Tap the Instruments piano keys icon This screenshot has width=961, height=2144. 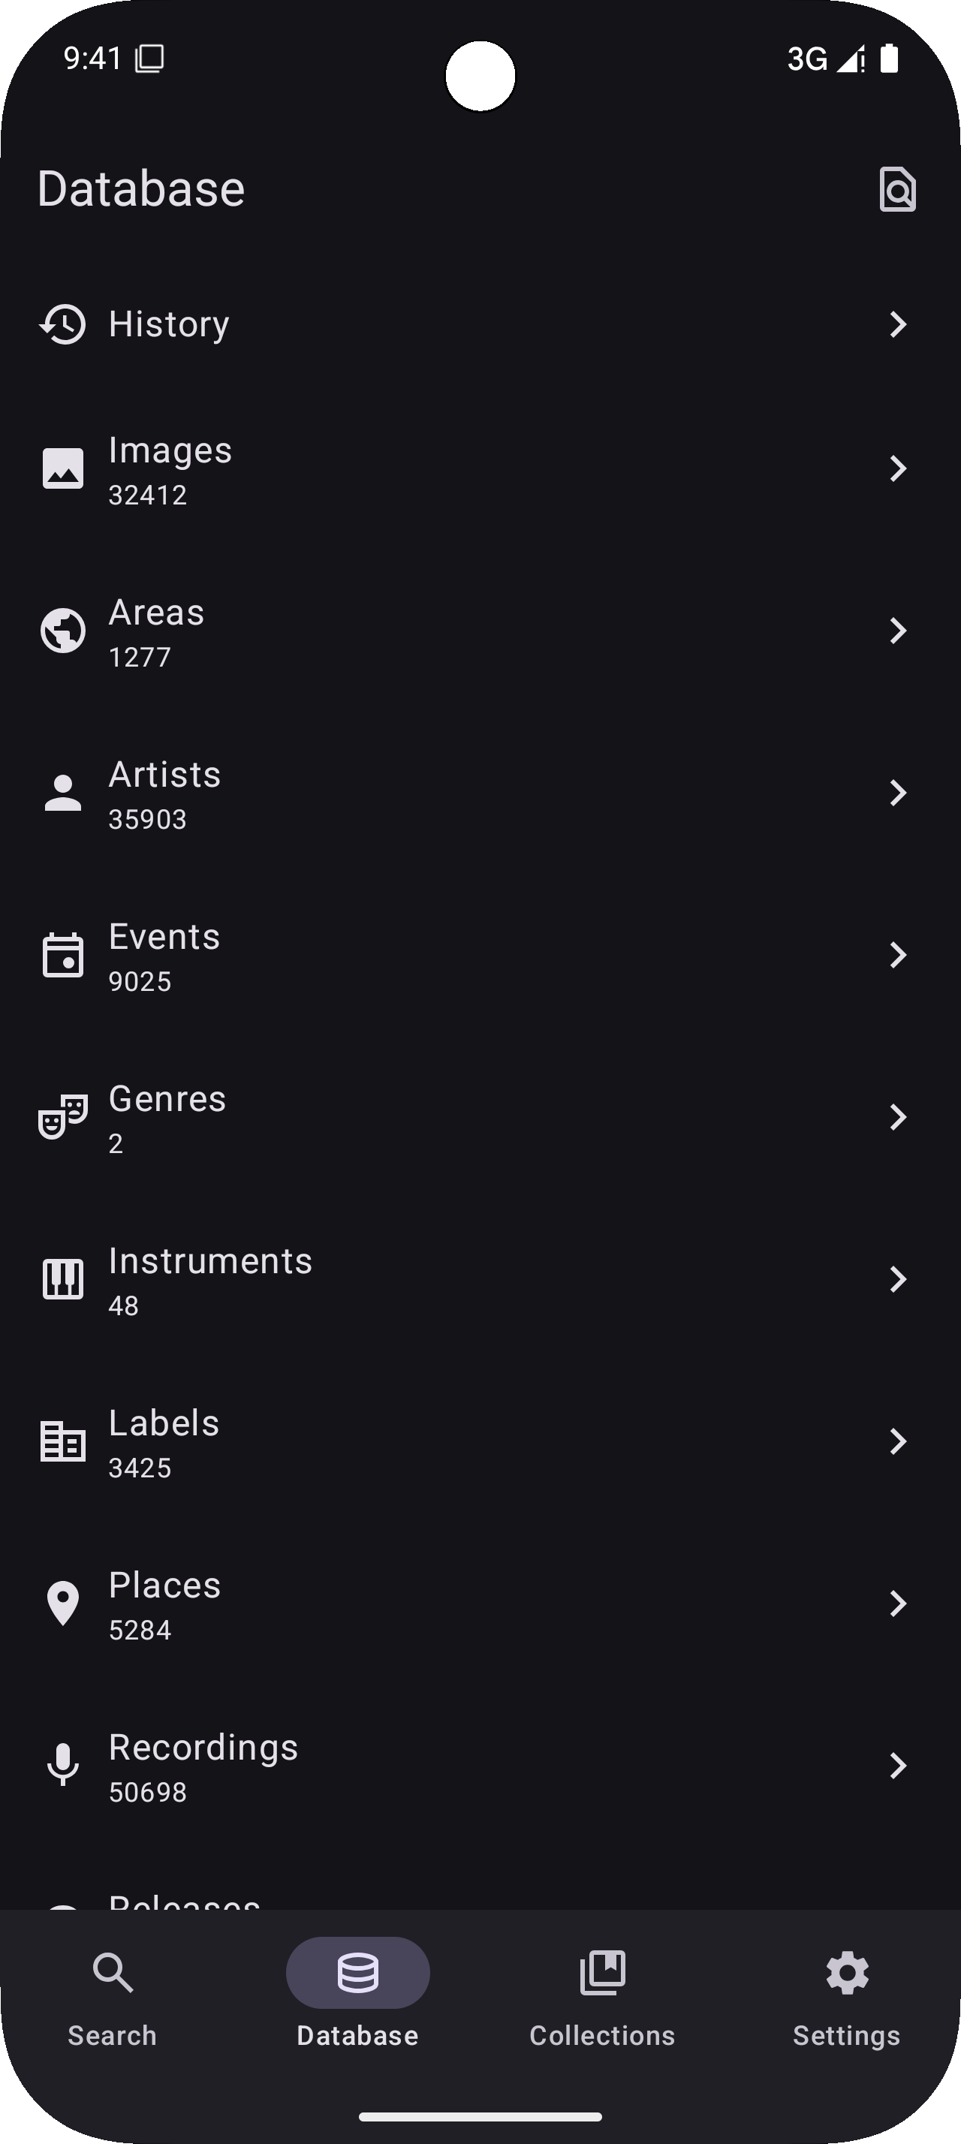point(63,1279)
